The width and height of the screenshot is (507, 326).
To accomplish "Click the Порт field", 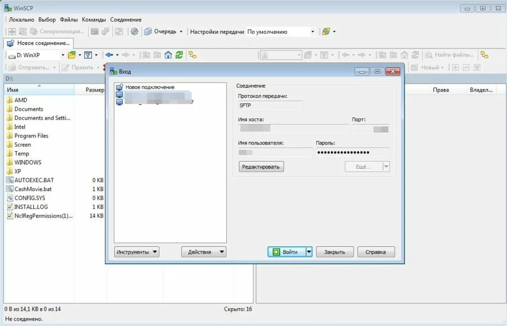I will coord(370,129).
